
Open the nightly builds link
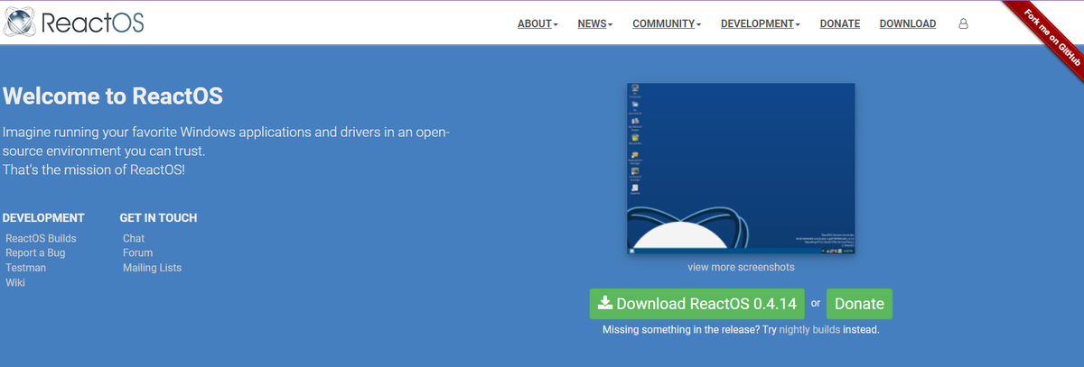pos(810,330)
